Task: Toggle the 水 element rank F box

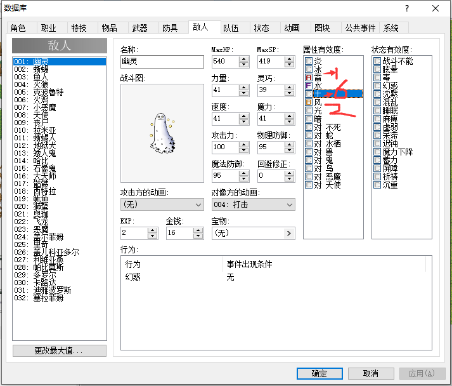Action: point(309,86)
